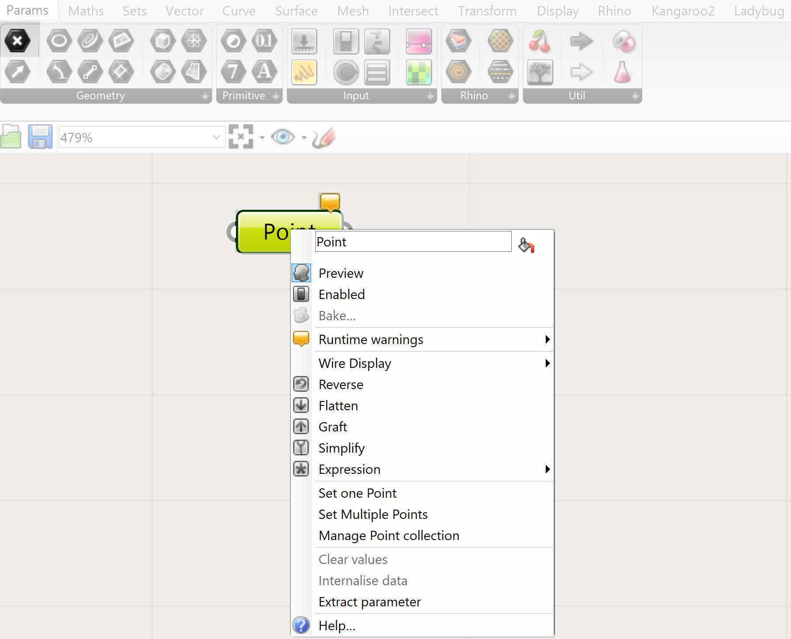This screenshot has width=791, height=639.
Task: Expand the Wire Display submenu
Action: pyautogui.click(x=355, y=363)
